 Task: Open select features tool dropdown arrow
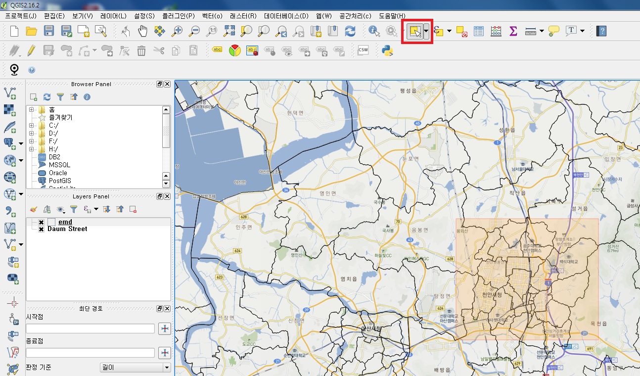(x=426, y=31)
